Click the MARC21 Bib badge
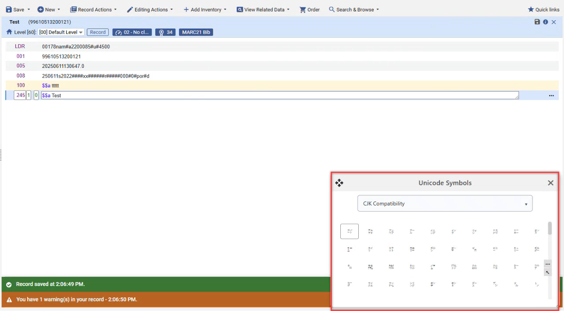The height and width of the screenshot is (311, 564). (x=196, y=32)
